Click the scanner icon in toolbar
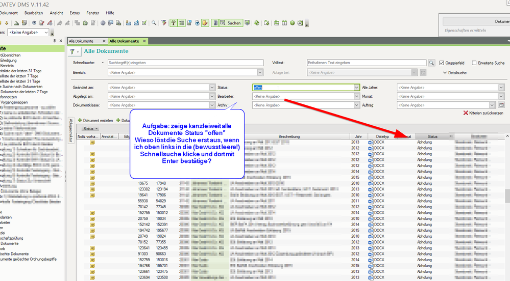This screenshot has height=281, width=510. tap(16, 23)
